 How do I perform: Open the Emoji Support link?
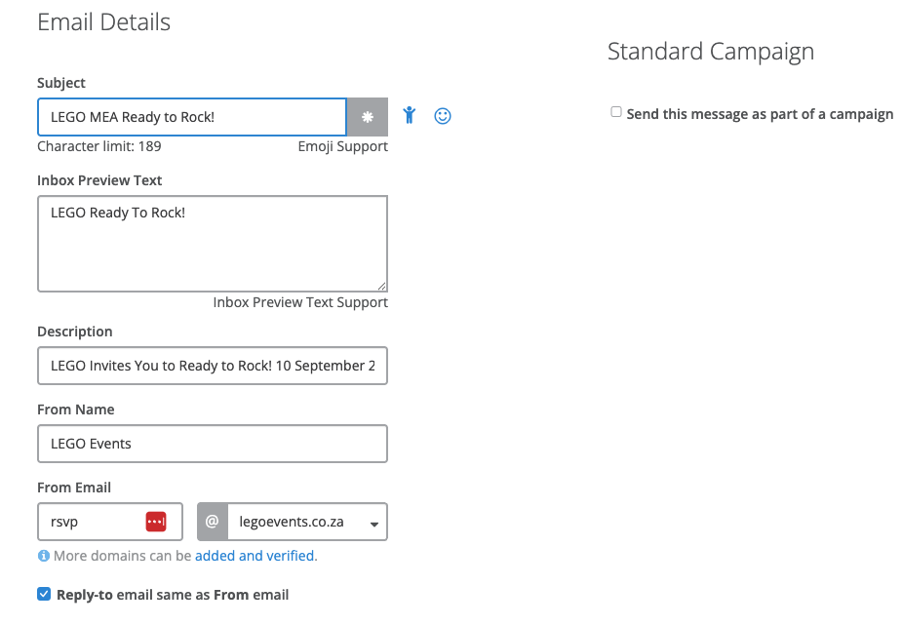click(342, 146)
